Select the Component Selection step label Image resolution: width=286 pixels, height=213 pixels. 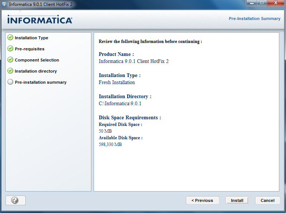37,60
